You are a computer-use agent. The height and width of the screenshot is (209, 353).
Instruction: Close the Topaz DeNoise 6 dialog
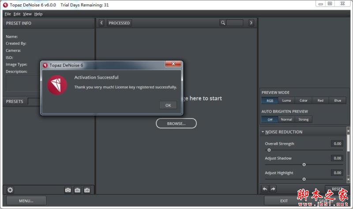[x=173, y=64]
